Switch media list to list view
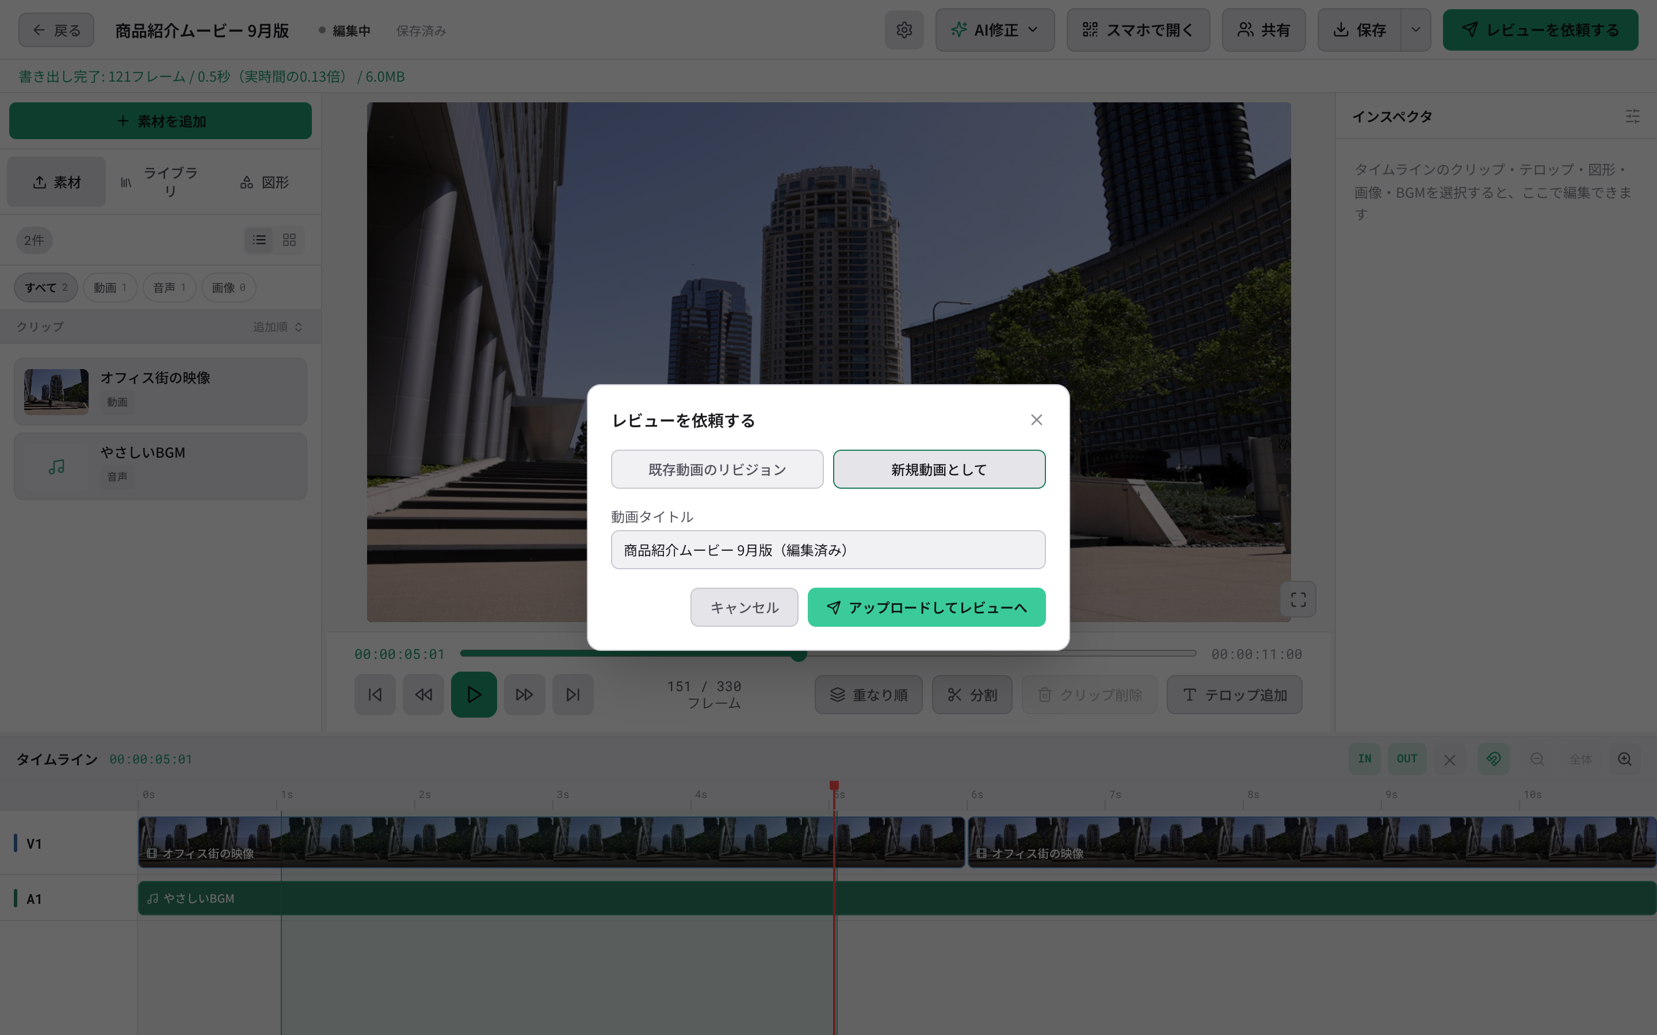The height and width of the screenshot is (1035, 1657). (259, 240)
